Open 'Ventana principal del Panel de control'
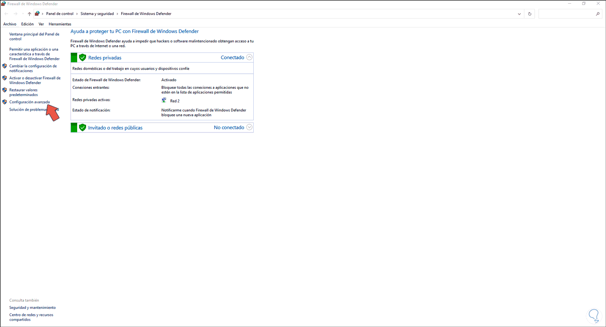 [x=34, y=37]
